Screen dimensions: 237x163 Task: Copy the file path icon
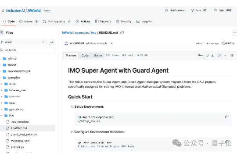click(122, 32)
